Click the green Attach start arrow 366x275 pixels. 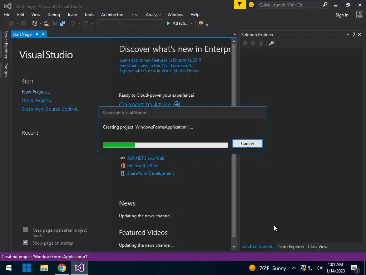click(x=168, y=23)
